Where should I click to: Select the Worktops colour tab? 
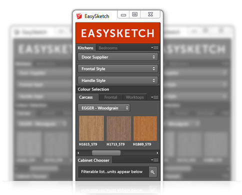[x=134, y=97]
